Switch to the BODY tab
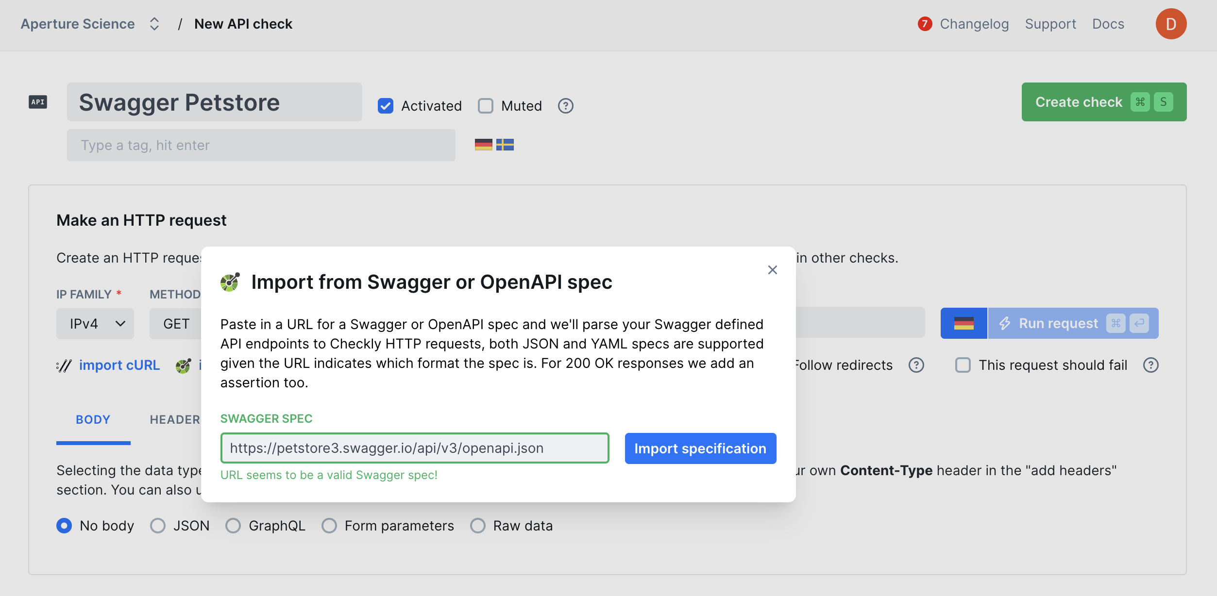1217x596 pixels. (x=93, y=419)
